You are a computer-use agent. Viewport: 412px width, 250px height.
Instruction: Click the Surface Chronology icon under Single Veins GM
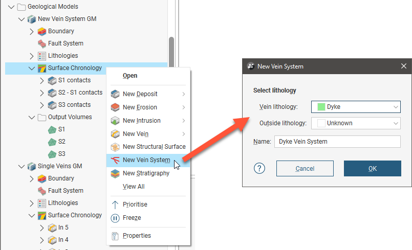click(x=42, y=216)
